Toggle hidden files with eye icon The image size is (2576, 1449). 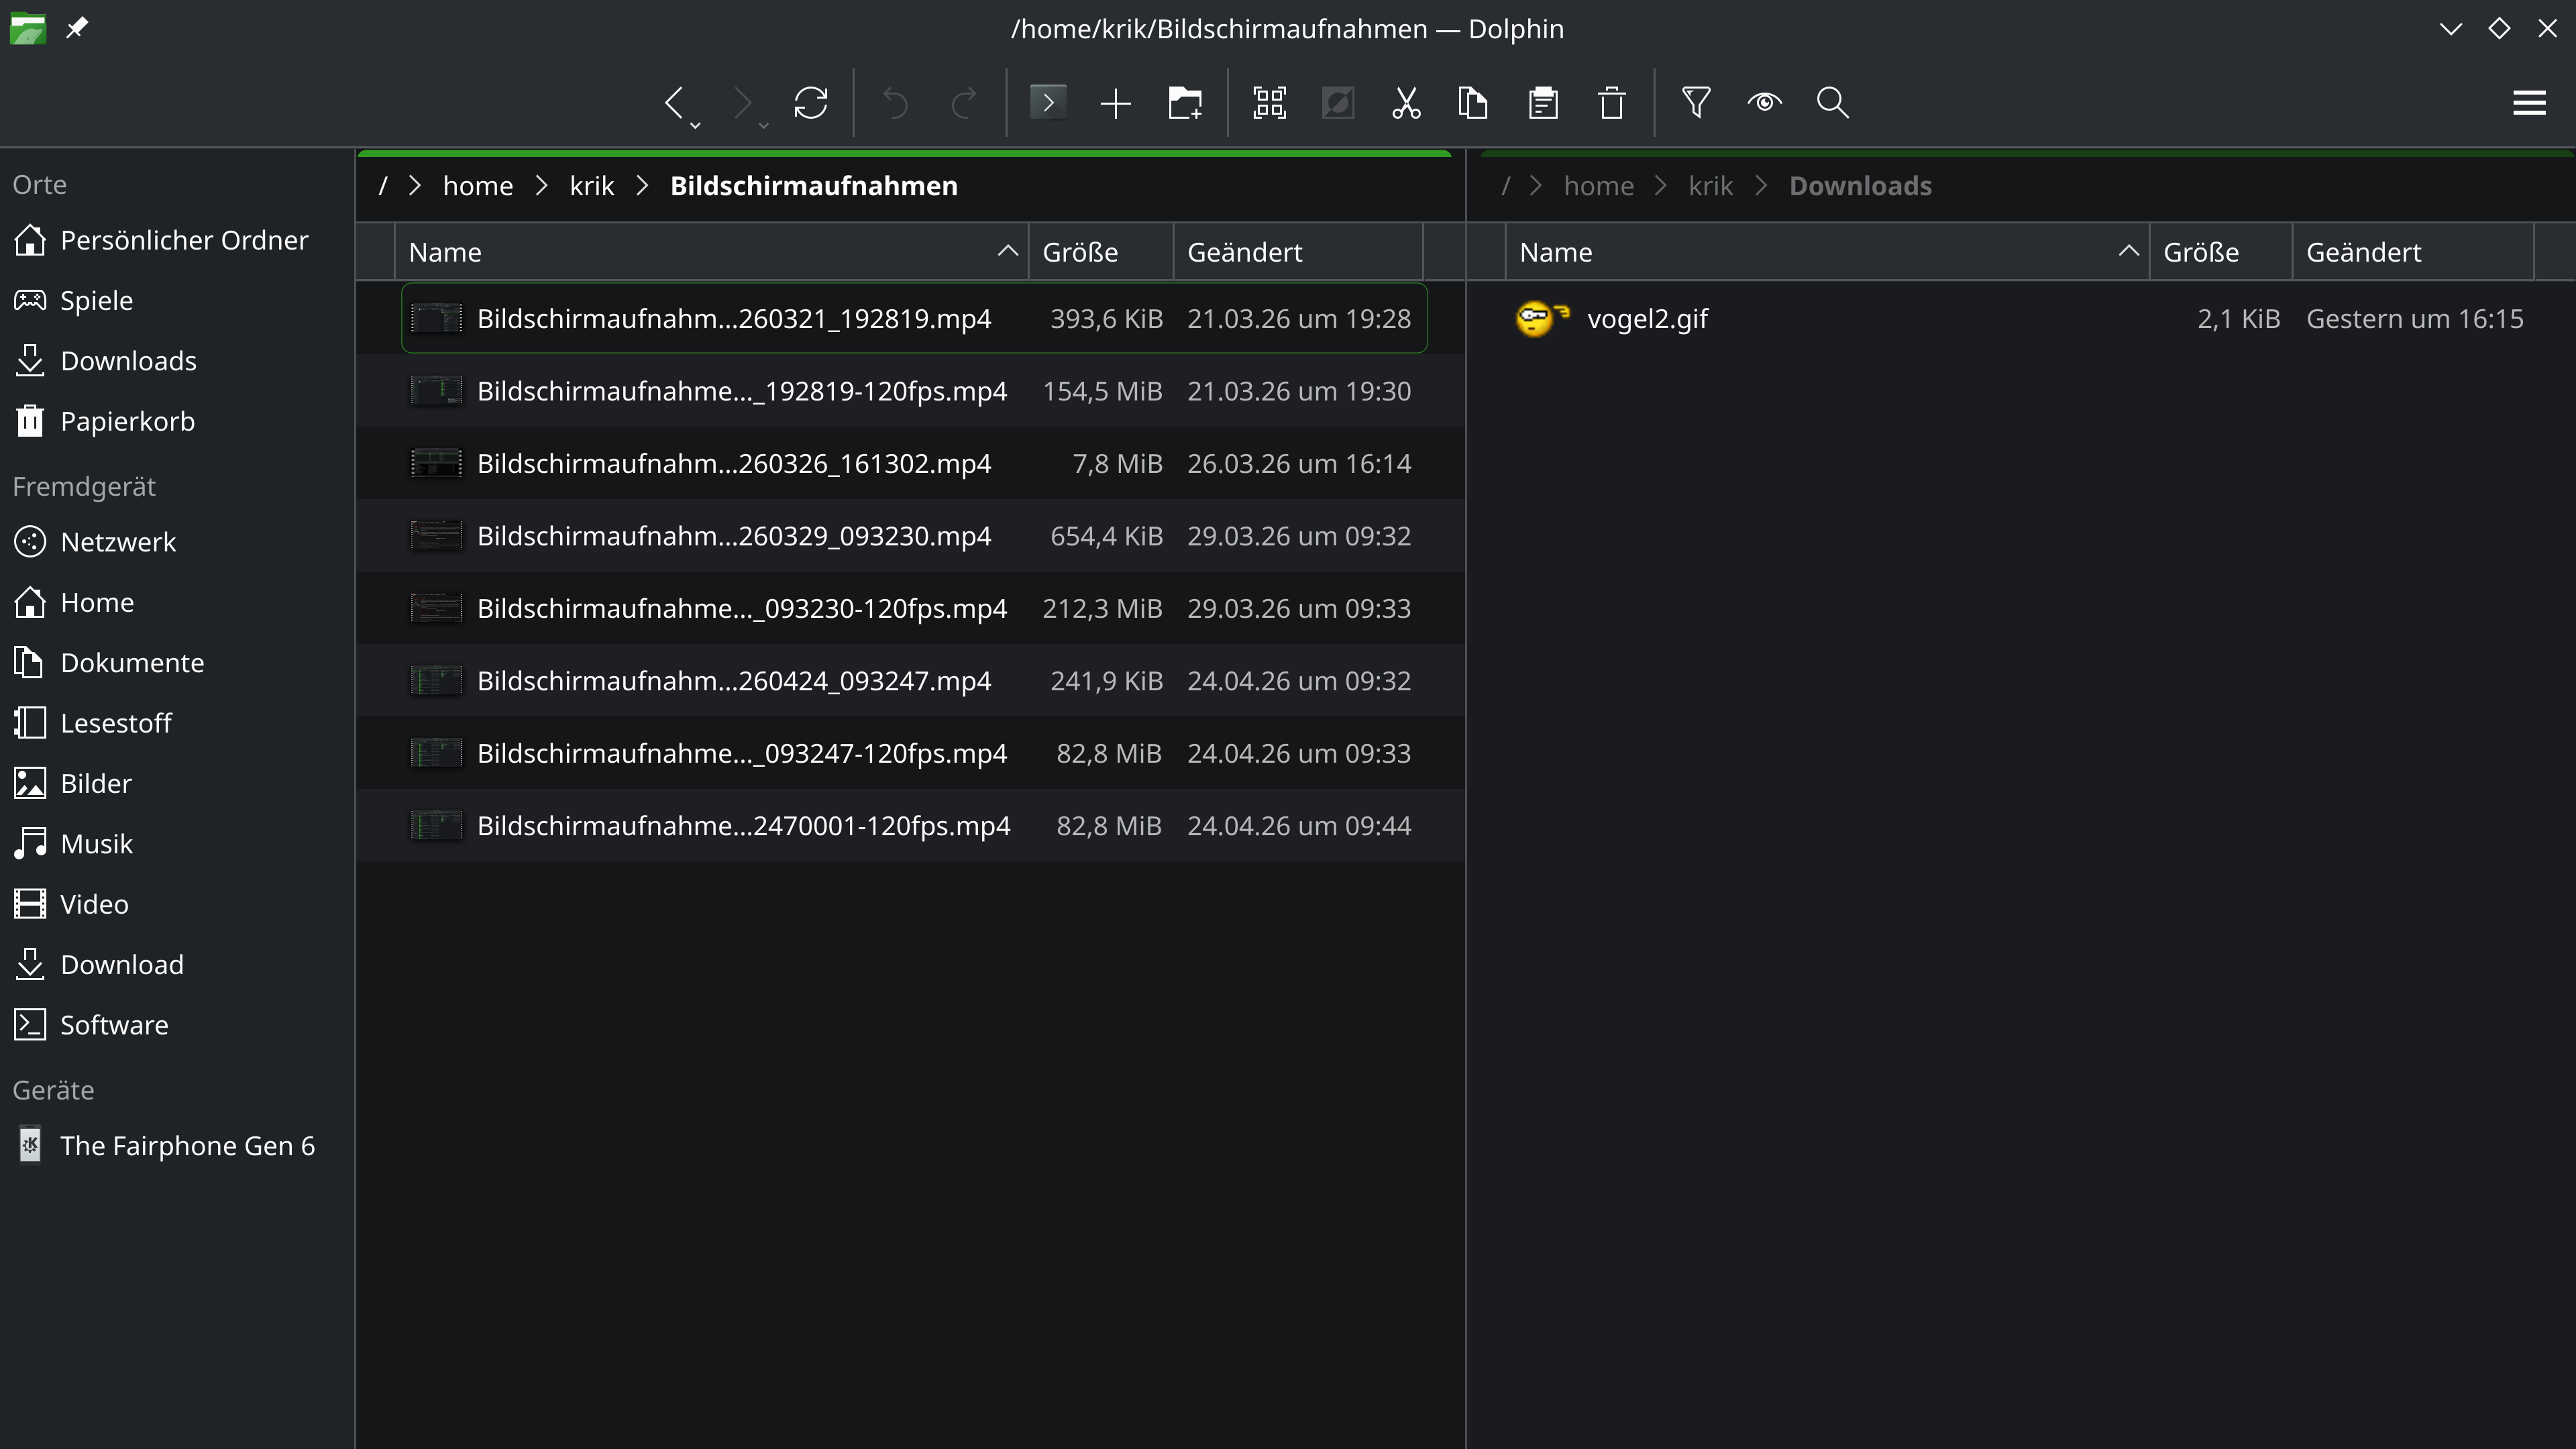point(1764,102)
